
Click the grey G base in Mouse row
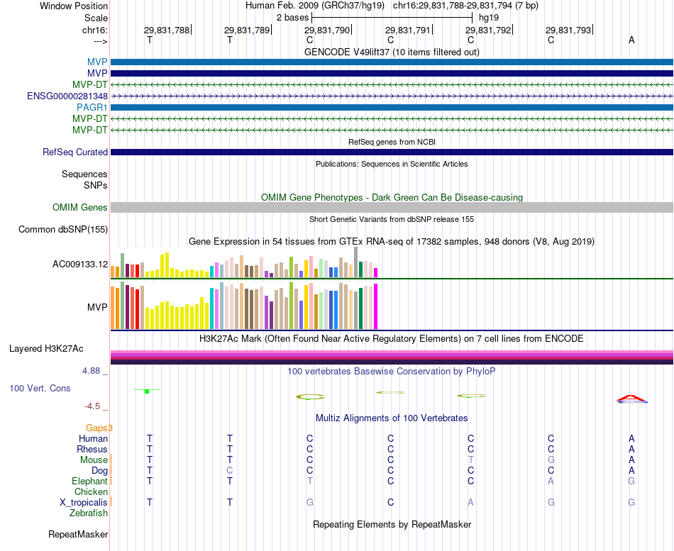[551, 460]
